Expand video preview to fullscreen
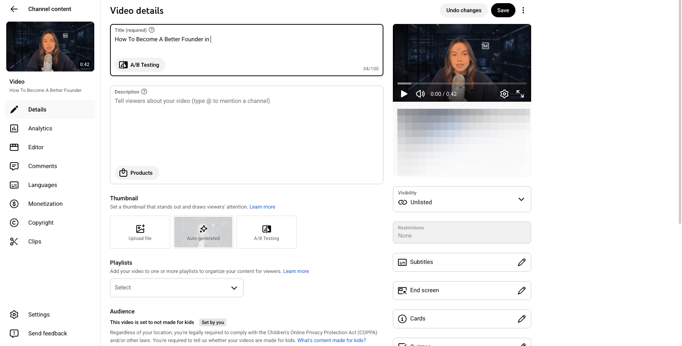Viewport: 682px width, 346px height. (520, 94)
